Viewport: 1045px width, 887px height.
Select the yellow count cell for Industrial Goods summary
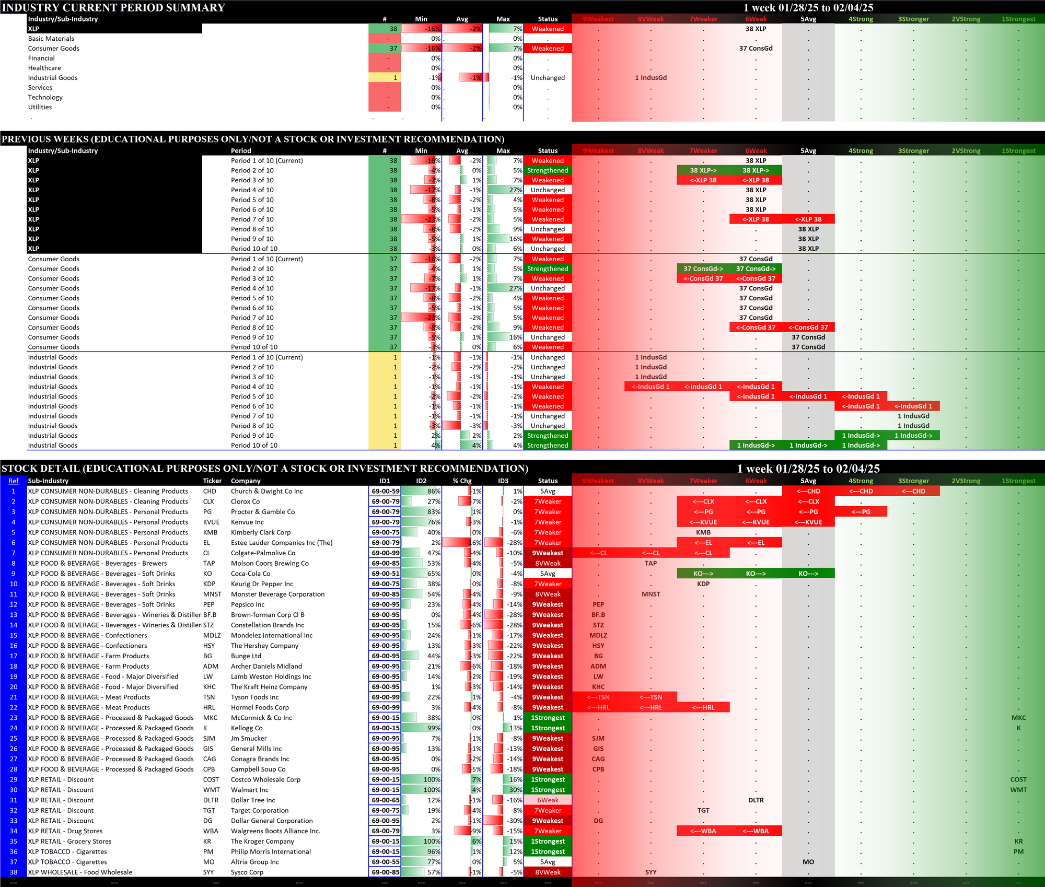(385, 78)
